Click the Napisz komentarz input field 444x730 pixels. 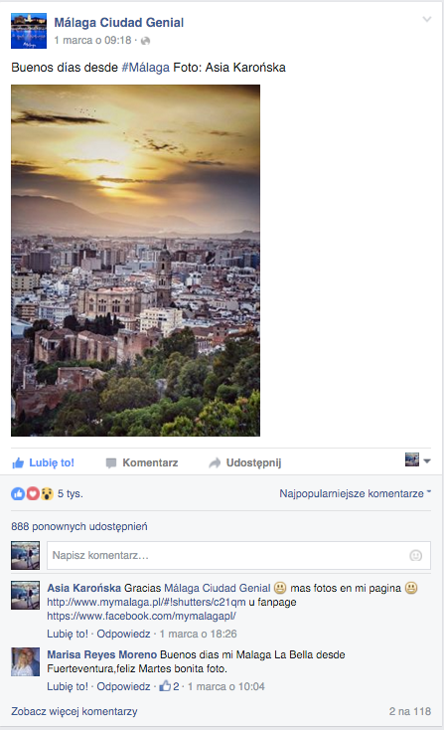[x=238, y=555]
